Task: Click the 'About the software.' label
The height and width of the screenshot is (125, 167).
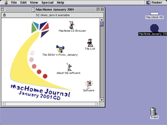Action: [69, 73]
